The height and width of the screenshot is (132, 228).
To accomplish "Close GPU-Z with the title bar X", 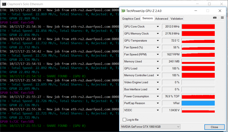I will 220,11.
